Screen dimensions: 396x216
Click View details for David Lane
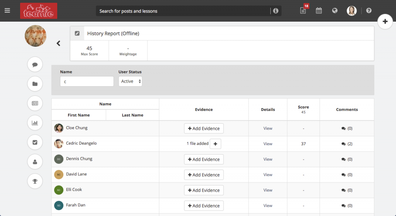point(268,175)
